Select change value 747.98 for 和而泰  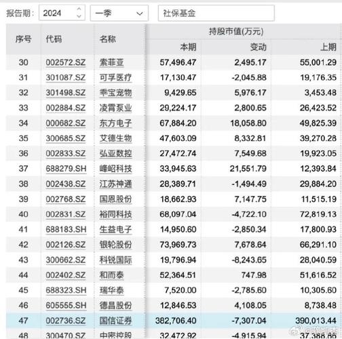click(254, 275)
